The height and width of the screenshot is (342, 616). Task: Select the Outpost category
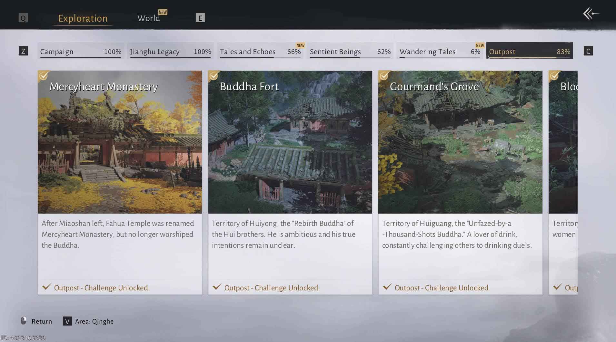tap(530, 51)
